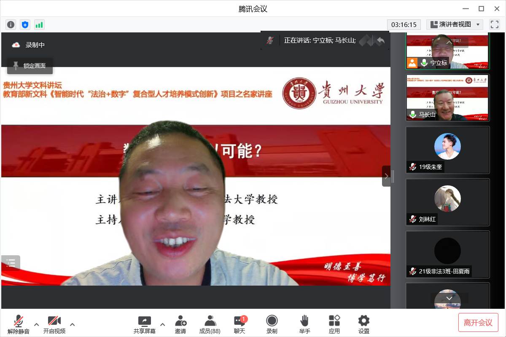This screenshot has height=337, width=506.
Task: Open the 聊天 chat panel
Action: [240, 324]
